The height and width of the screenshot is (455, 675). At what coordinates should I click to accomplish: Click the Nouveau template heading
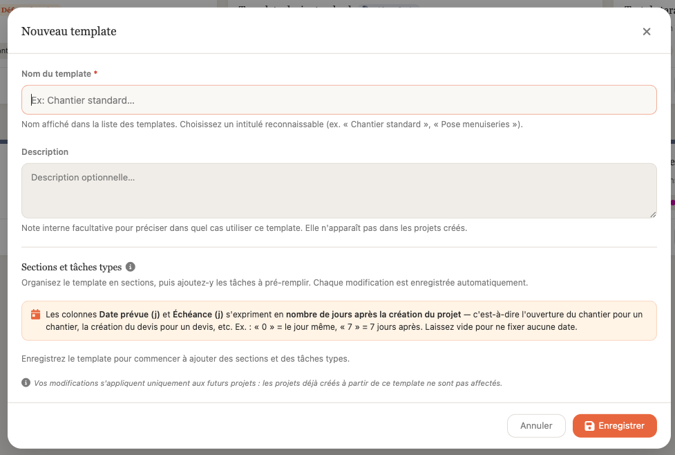click(x=69, y=31)
